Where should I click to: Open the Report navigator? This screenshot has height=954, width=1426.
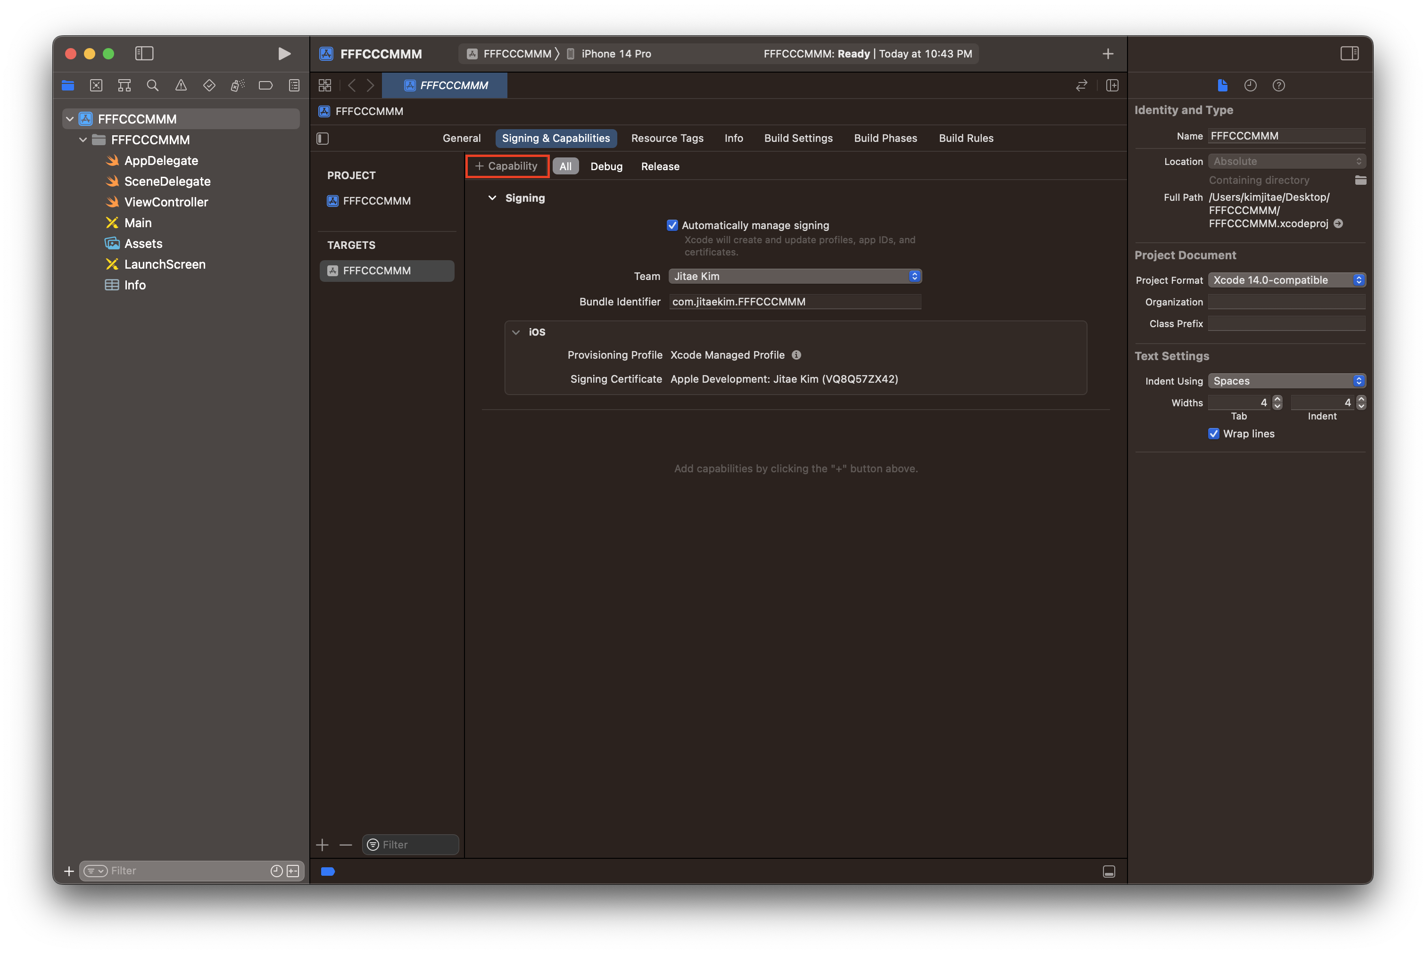pos(294,85)
